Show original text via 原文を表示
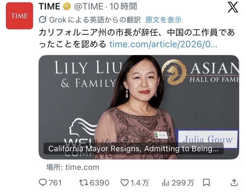245x193 pixels. point(164,20)
